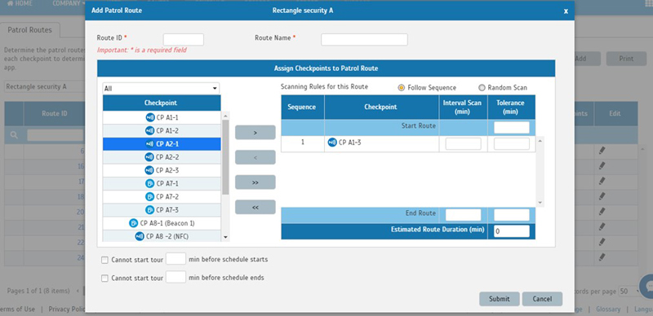Image resolution: width=653 pixels, height=316 pixels.
Task: Enable cannot start tour before schedule ends
Action: click(104, 279)
